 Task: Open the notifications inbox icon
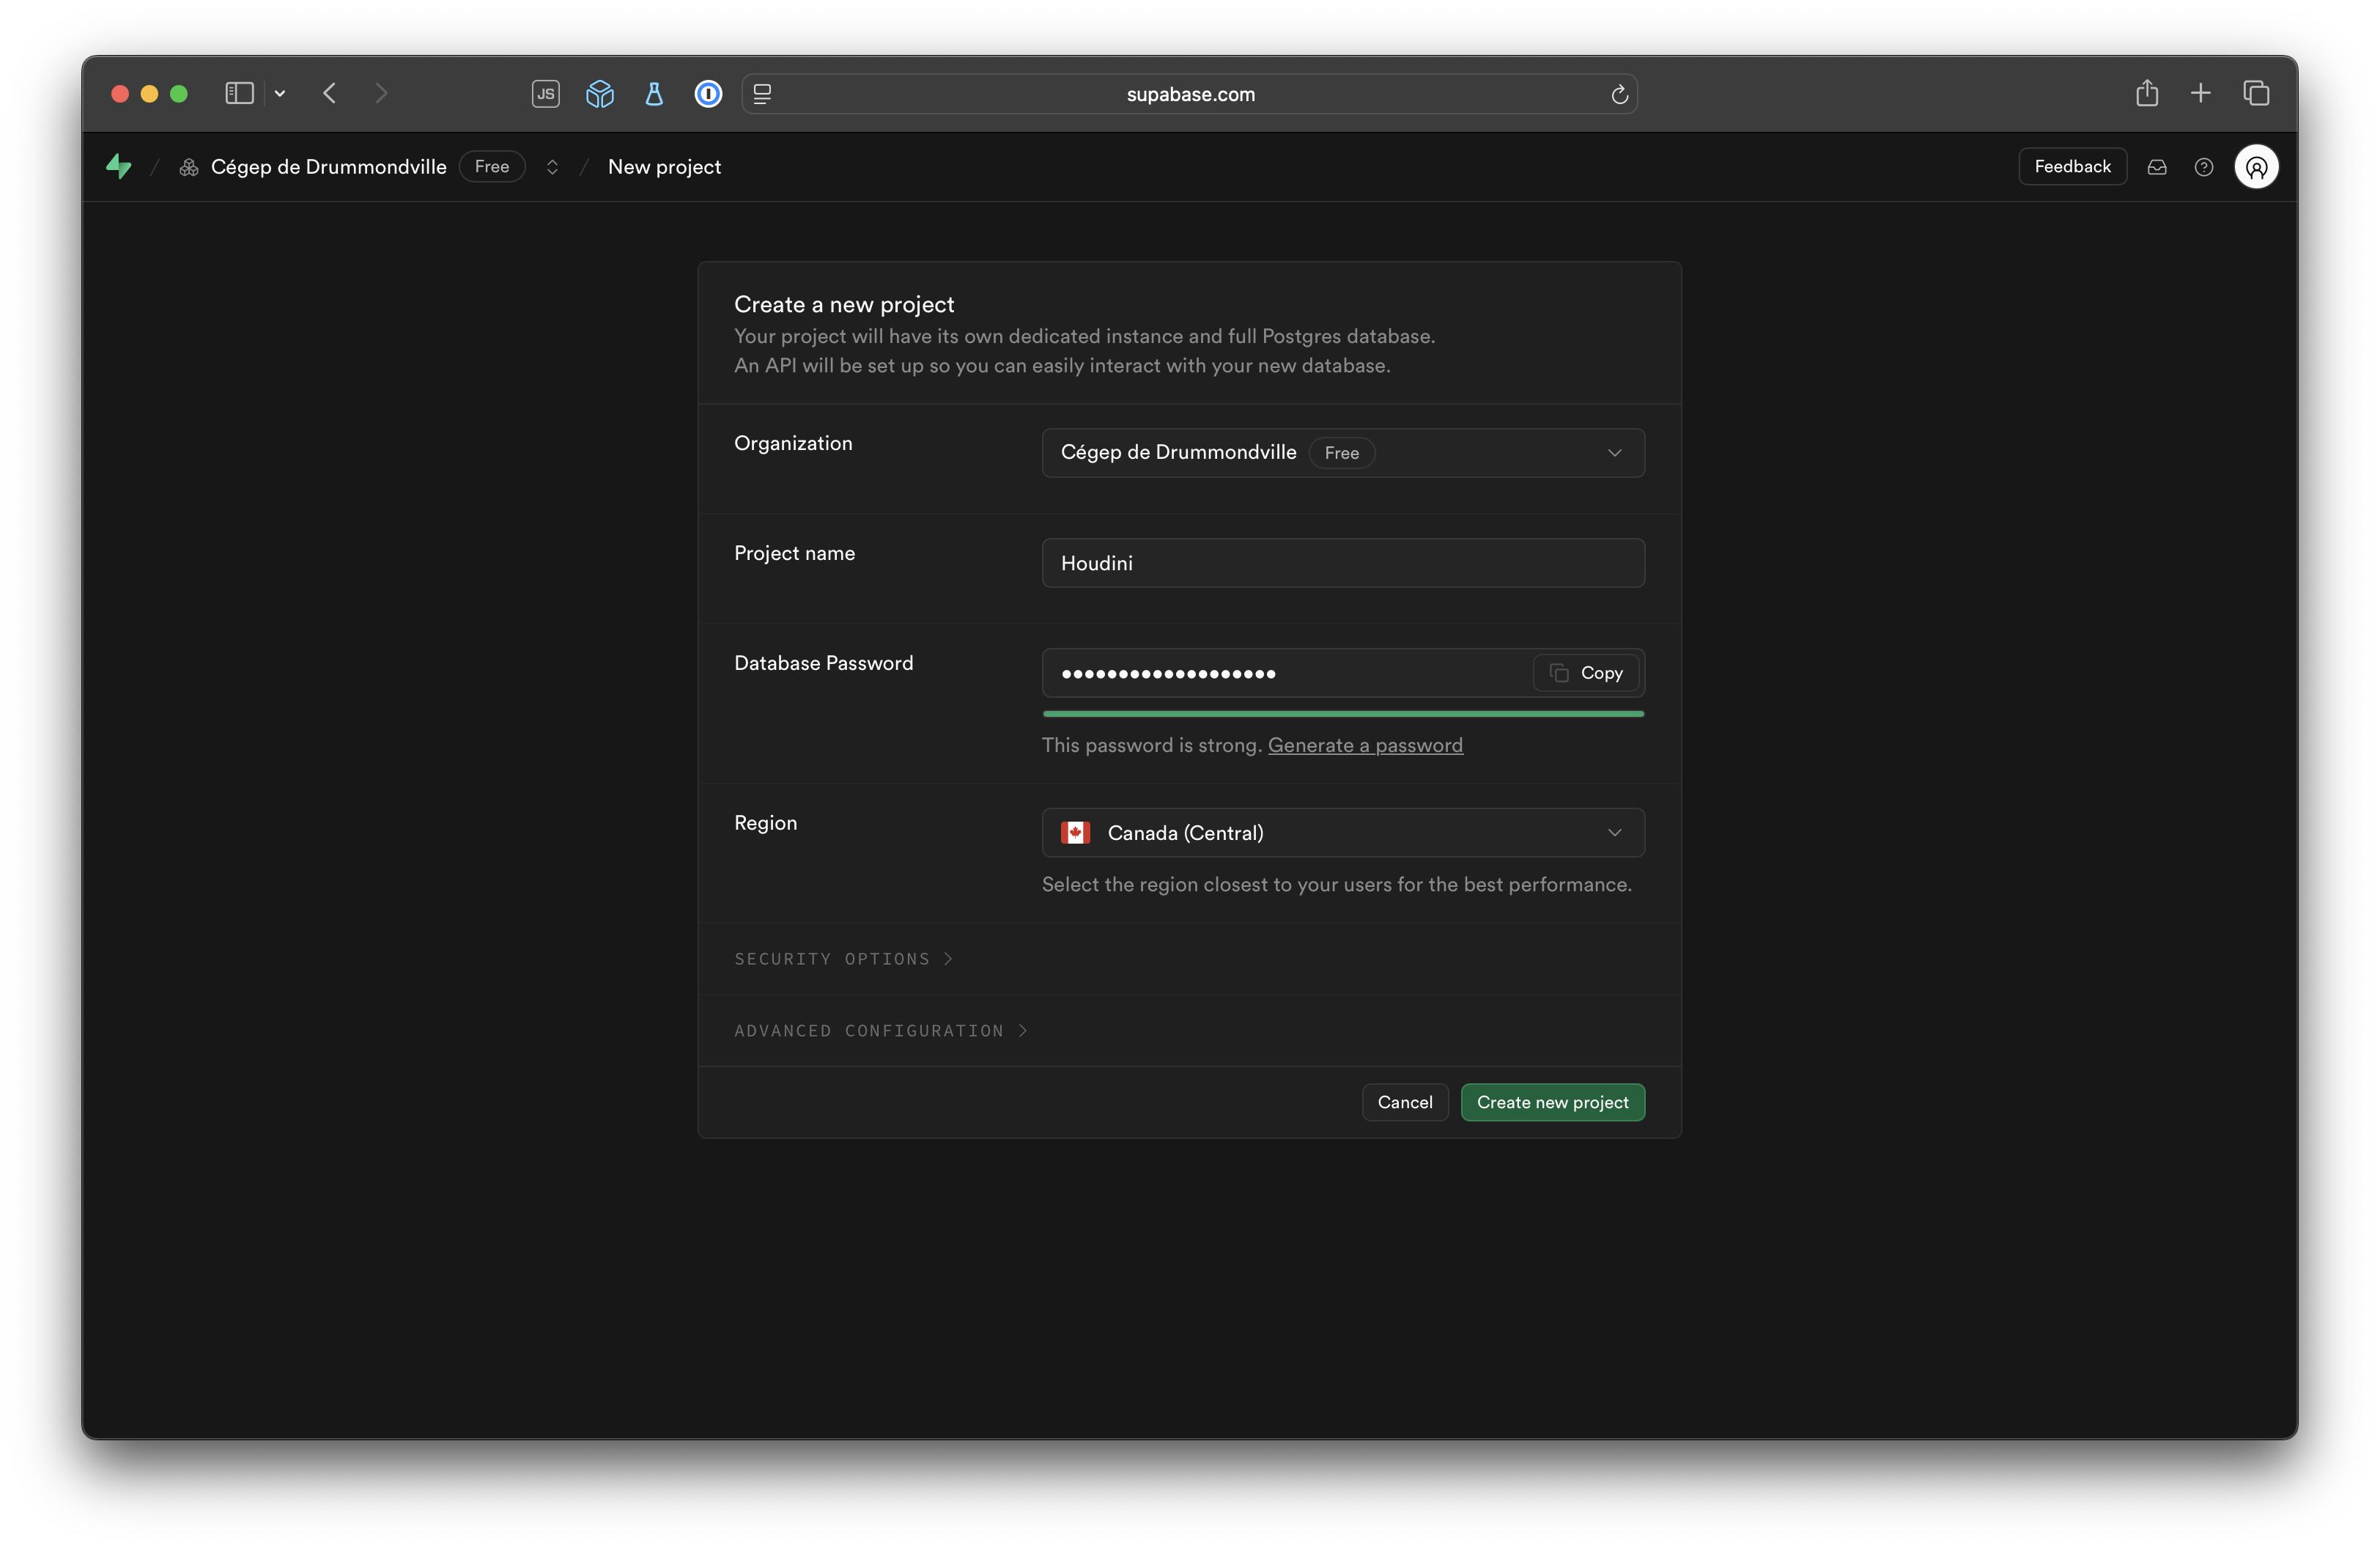[x=2157, y=167]
